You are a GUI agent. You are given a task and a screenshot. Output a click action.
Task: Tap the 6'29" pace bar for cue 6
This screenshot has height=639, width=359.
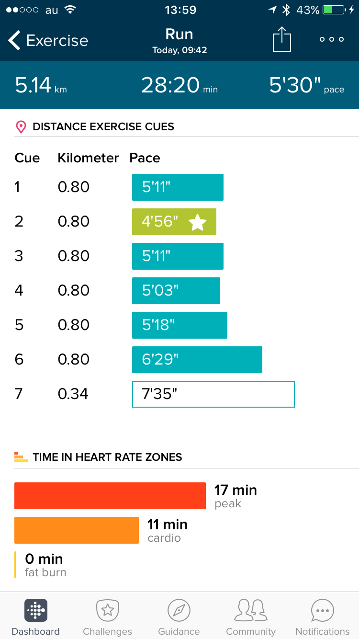click(197, 360)
